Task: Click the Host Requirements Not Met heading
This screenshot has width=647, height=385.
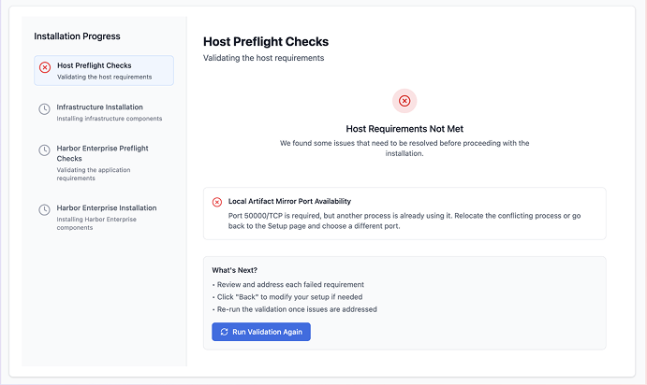Action: click(x=404, y=128)
